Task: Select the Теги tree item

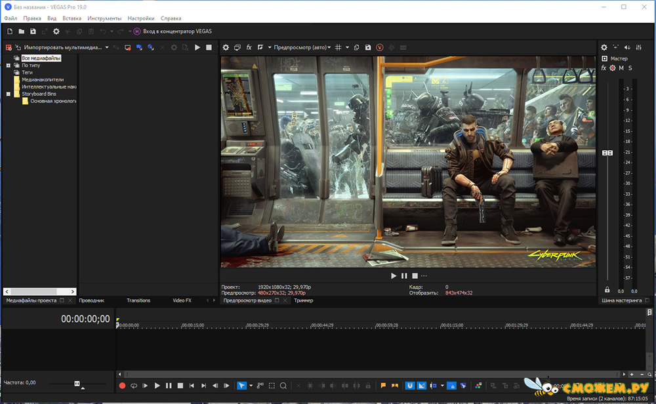Action: click(27, 72)
